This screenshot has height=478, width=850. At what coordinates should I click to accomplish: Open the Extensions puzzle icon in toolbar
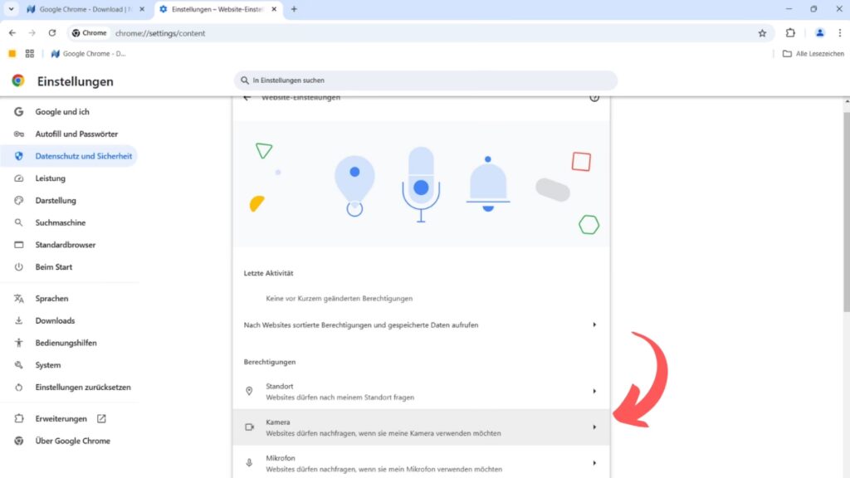click(790, 33)
